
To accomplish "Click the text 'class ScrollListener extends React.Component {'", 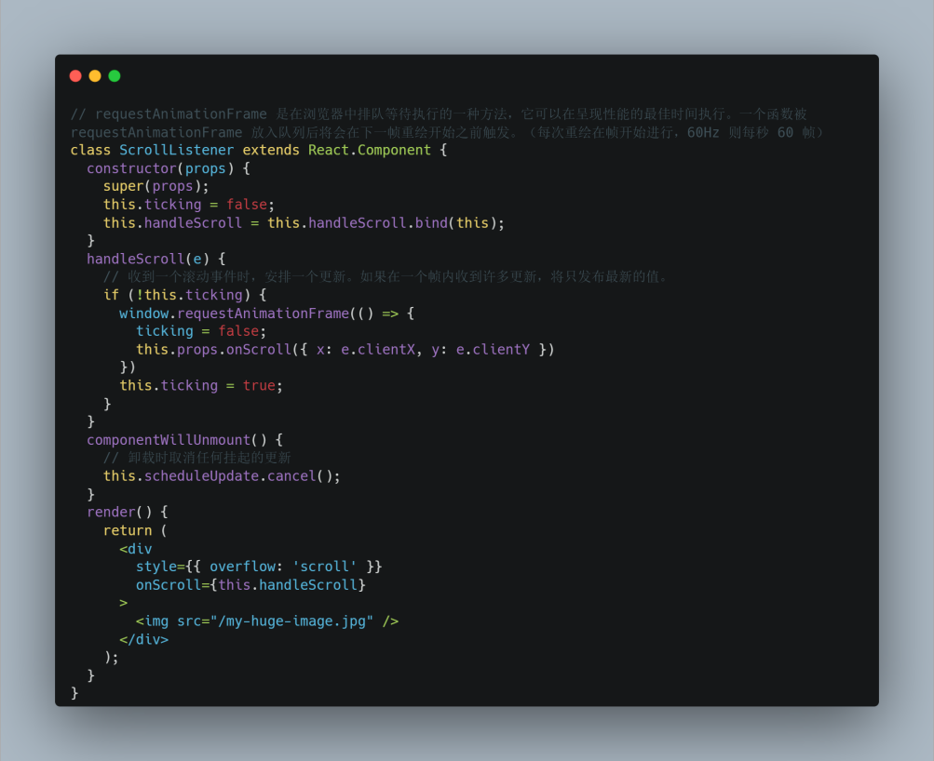I will 259,150.
